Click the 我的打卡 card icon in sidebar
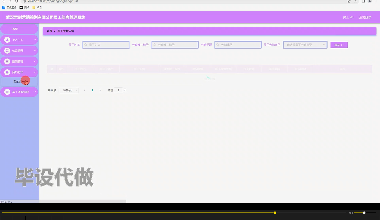The image size is (380, 220). [x=7, y=72]
